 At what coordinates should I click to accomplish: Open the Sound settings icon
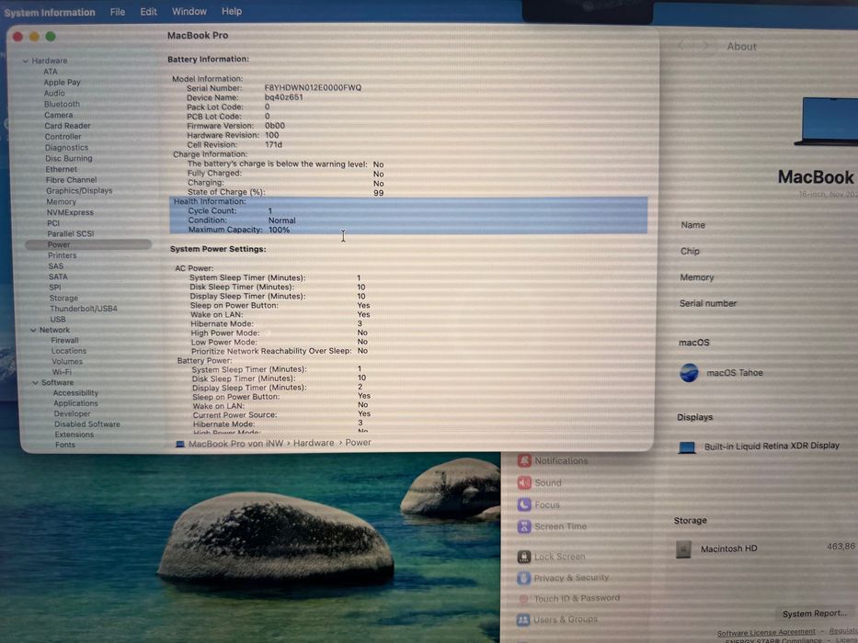point(524,482)
